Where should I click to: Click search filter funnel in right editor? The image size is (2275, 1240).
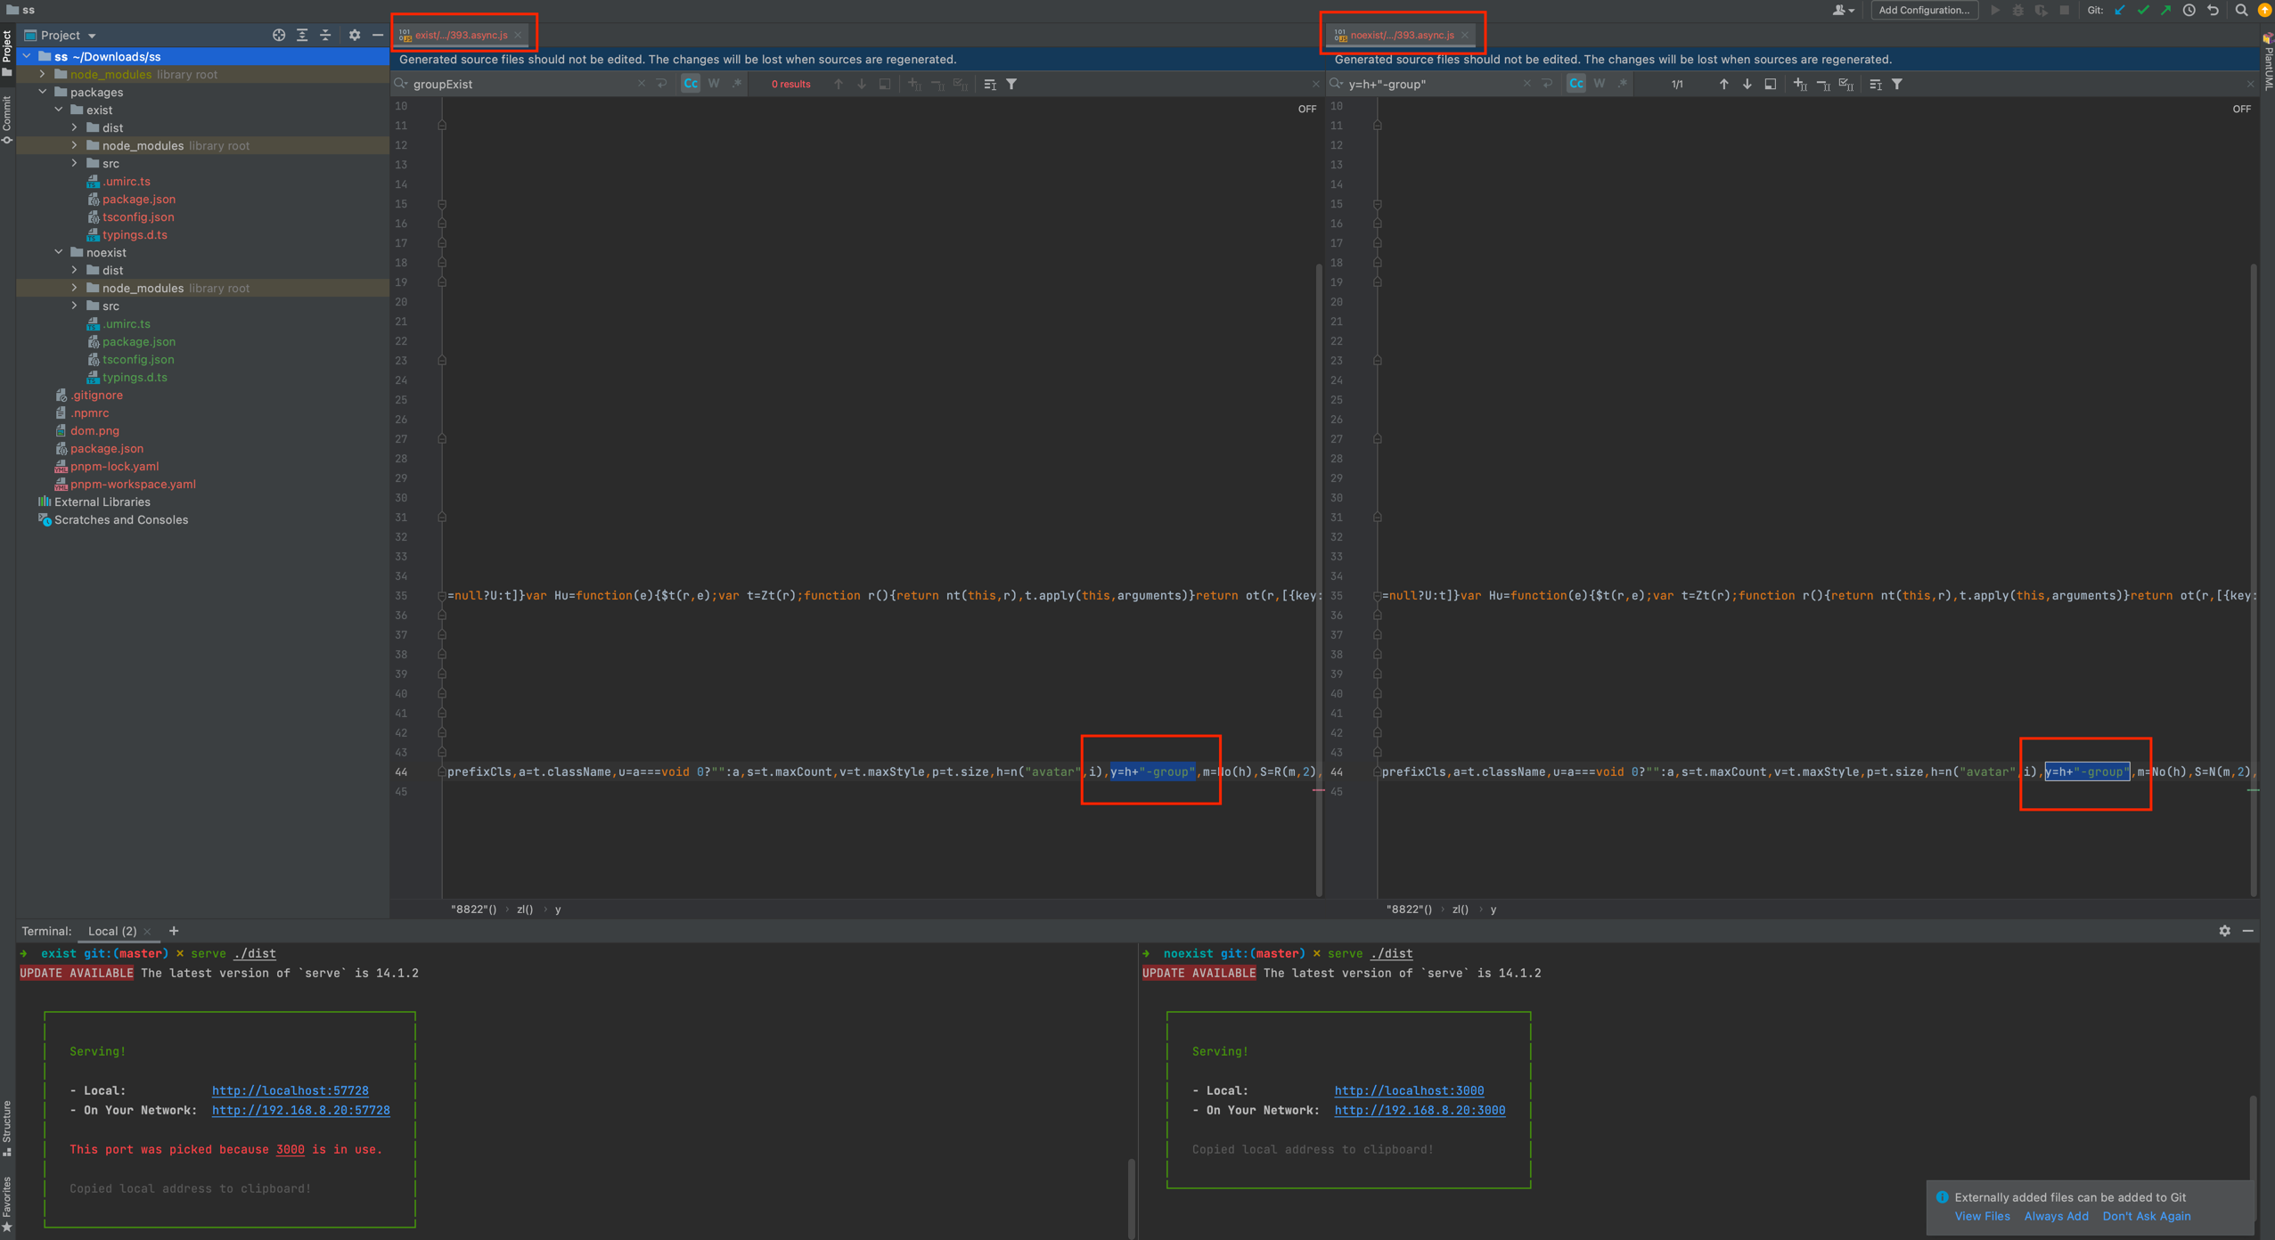click(x=1897, y=84)
